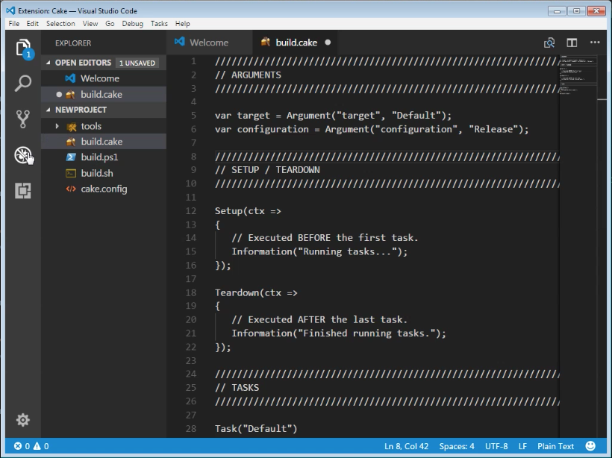This screenshot has height=458, width=612.
Task: Click the "Teardown(ctx =>" code line
Action: pos(256,292)
